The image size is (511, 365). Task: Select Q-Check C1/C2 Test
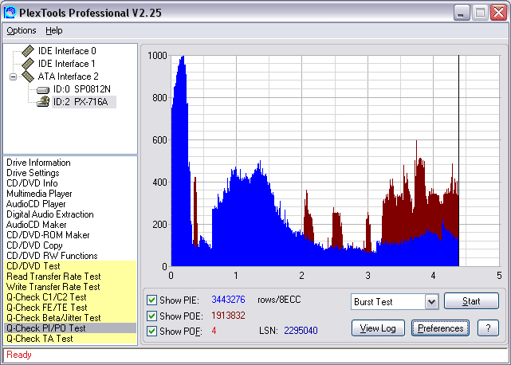coord(46,297)
